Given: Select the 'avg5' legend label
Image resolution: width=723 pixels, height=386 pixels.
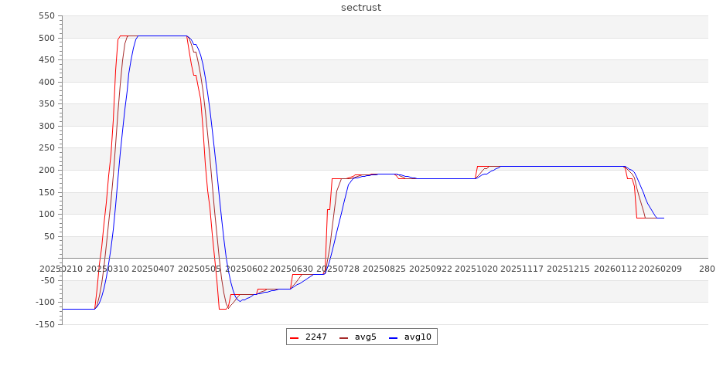Looking at the screenshot, I should (x=365, y=337).
